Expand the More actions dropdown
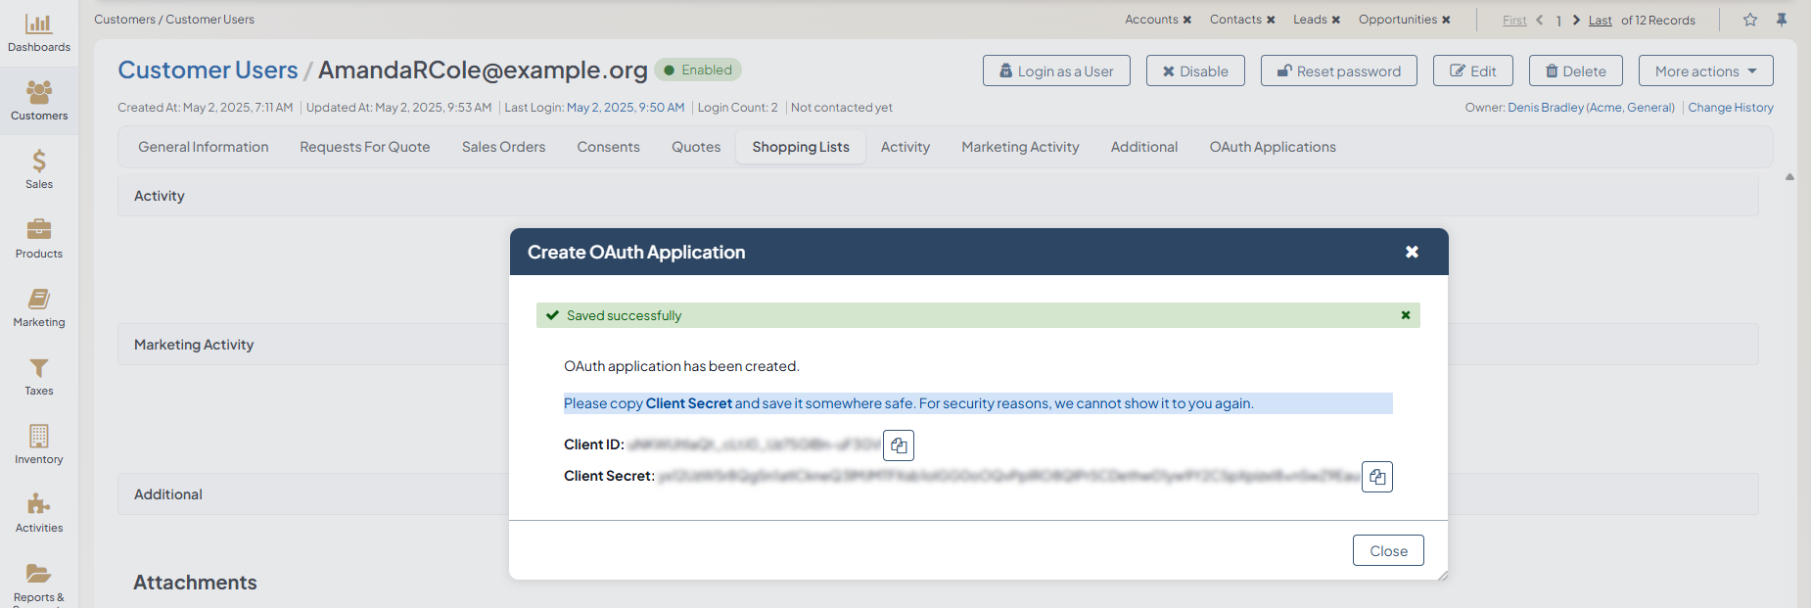 pyautogui.click(x=1705, y=71)
